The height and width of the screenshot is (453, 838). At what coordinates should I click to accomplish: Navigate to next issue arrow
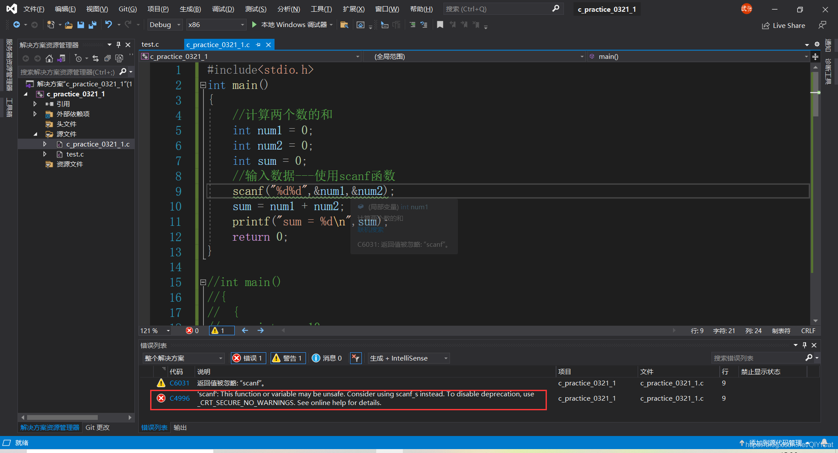click(x=261, y=330)
